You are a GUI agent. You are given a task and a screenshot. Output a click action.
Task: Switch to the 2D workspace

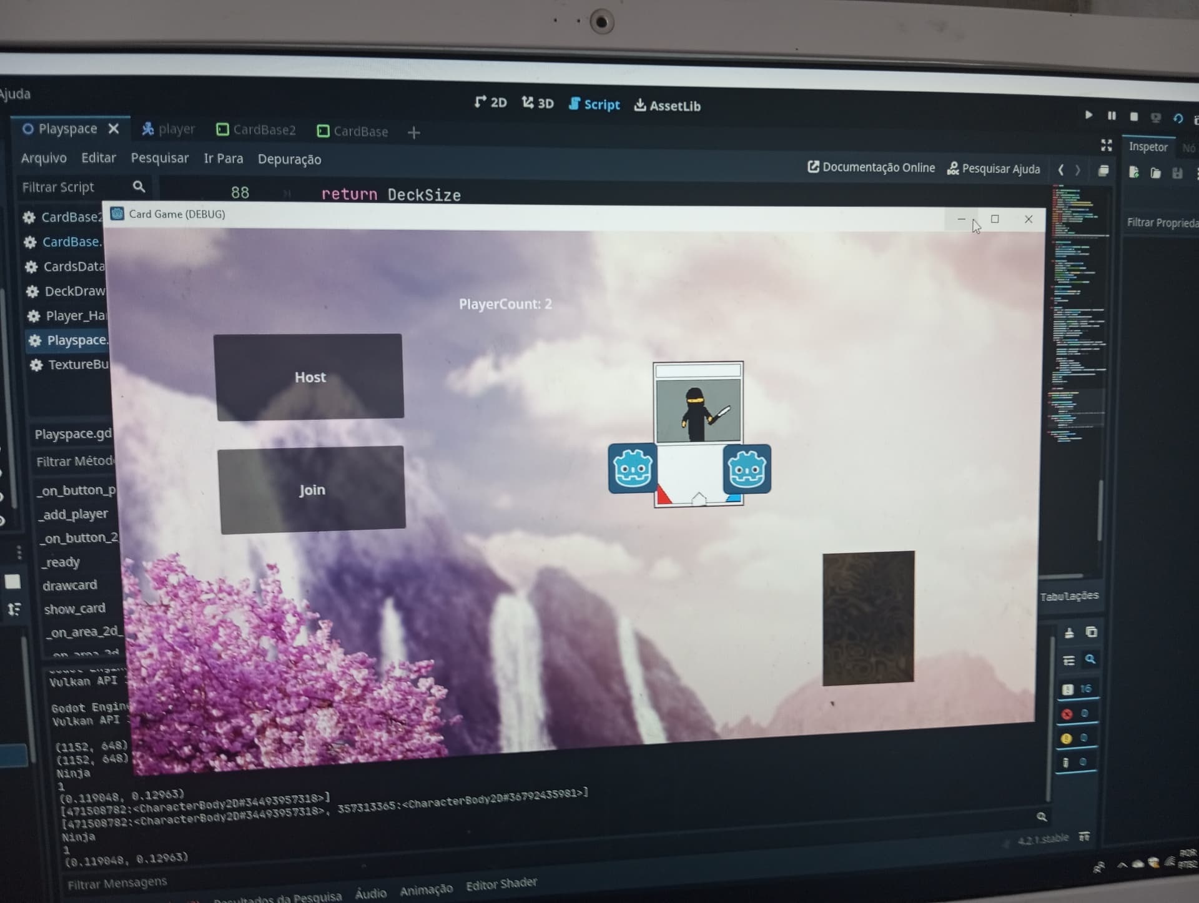491,102
